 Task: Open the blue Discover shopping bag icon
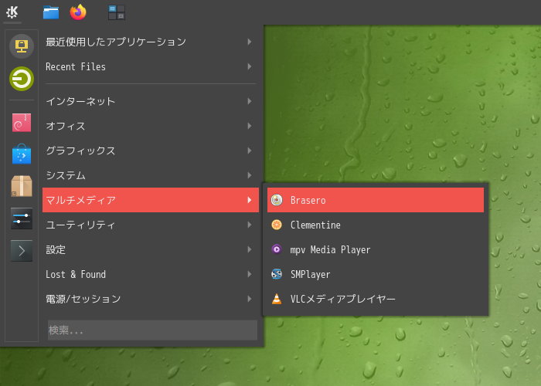click(22, 154)
